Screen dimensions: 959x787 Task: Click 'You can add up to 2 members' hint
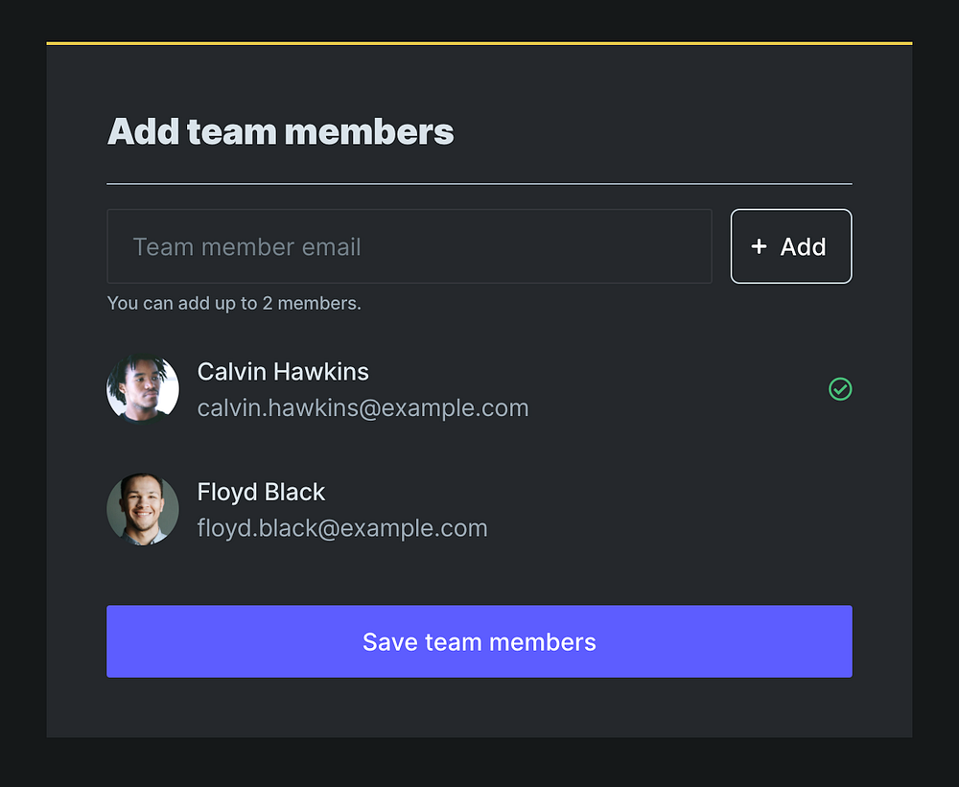pos(234,304)
